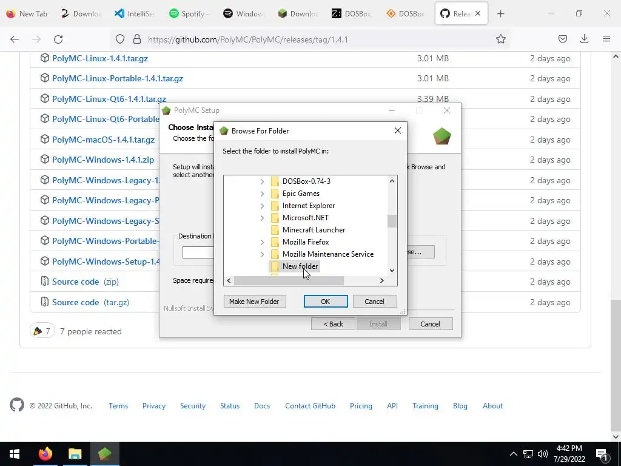
Task: Close the GitHub Releases tab
Action: (478, 13)
